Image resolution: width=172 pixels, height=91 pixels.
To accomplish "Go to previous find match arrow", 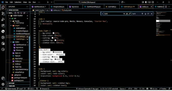I will coord(142,14).
